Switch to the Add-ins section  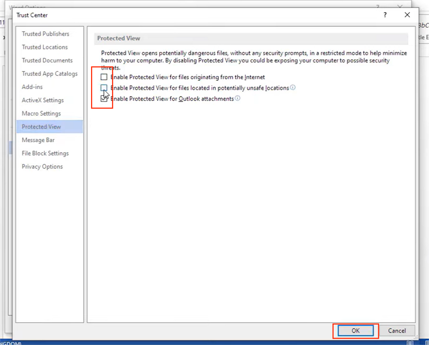point(32,87)
